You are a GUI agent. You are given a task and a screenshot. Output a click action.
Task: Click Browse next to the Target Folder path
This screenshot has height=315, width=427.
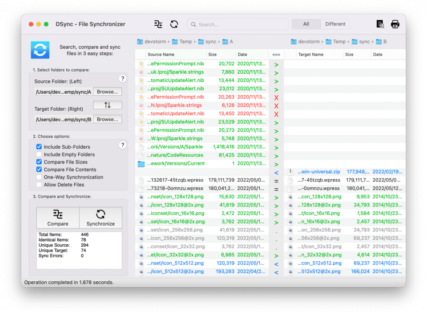(108, 119)
